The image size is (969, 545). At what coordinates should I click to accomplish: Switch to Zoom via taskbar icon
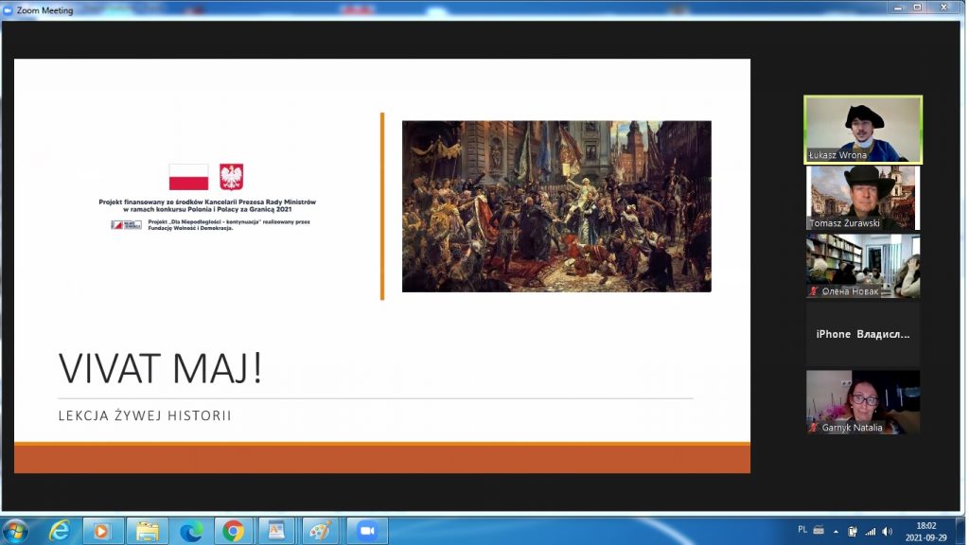(x=366, y=531)
